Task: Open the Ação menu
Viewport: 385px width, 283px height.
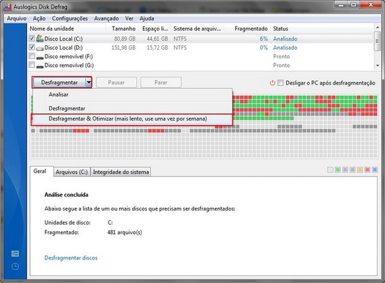Action: coord(39,18)
